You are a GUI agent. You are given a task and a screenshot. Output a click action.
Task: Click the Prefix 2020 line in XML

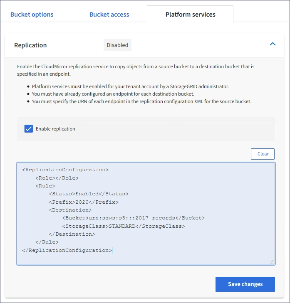point(83,202)
